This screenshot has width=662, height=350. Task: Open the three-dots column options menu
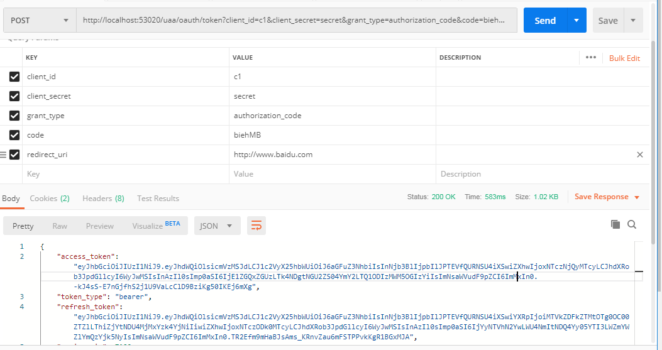point(591,57)
